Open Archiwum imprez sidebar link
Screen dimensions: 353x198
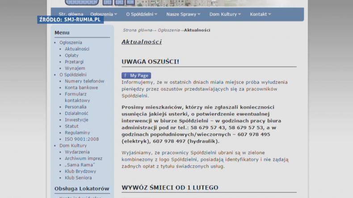click(x=84, y=158)
